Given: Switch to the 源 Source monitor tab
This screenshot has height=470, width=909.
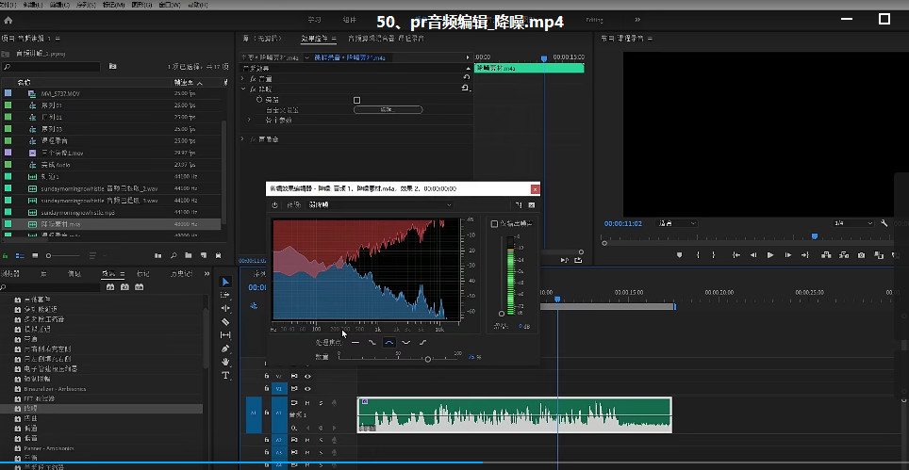Looking at the screenshot, I should (x=262, y=39).
